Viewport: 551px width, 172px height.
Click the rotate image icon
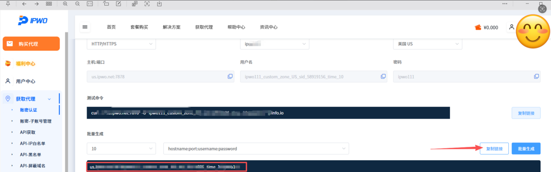coord(106,3)
